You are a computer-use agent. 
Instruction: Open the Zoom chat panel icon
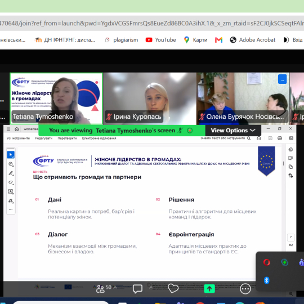point(137,289)
